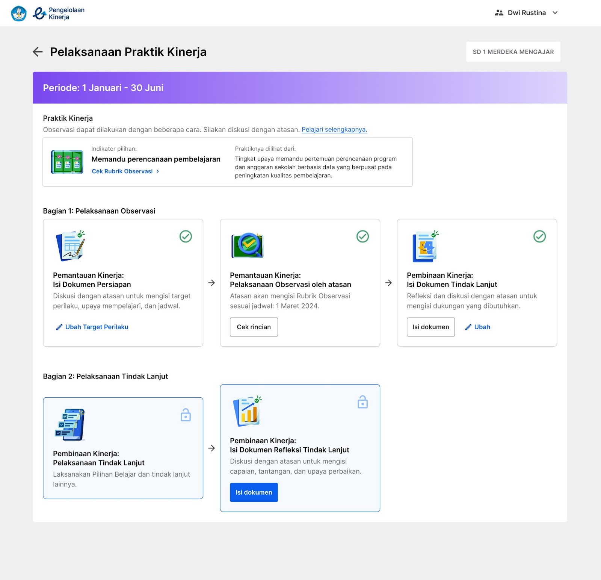The height and width of the screenshot is (580, 601).
Task: Click the Bagian 1: Pelaksanaan Observasi heading
Action: coord(99,211)
